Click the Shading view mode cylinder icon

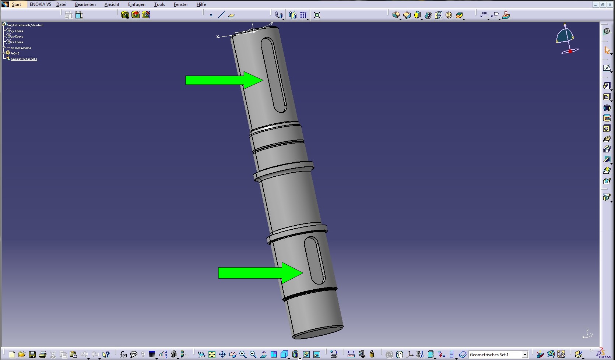[295, 354]
